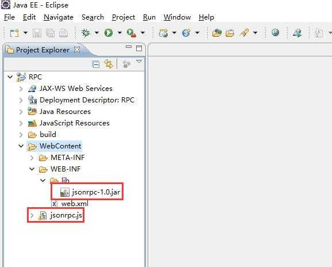Toggle Link with Editor
This screenshot has height=267, width=332.
coord(109,64)
